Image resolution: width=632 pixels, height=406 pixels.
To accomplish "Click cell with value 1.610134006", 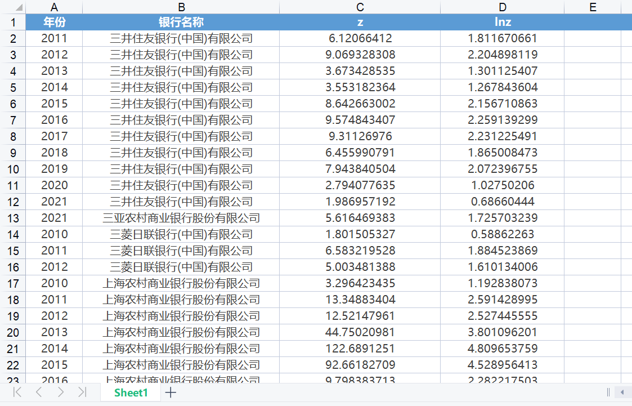I will click(x=502, y=267).
